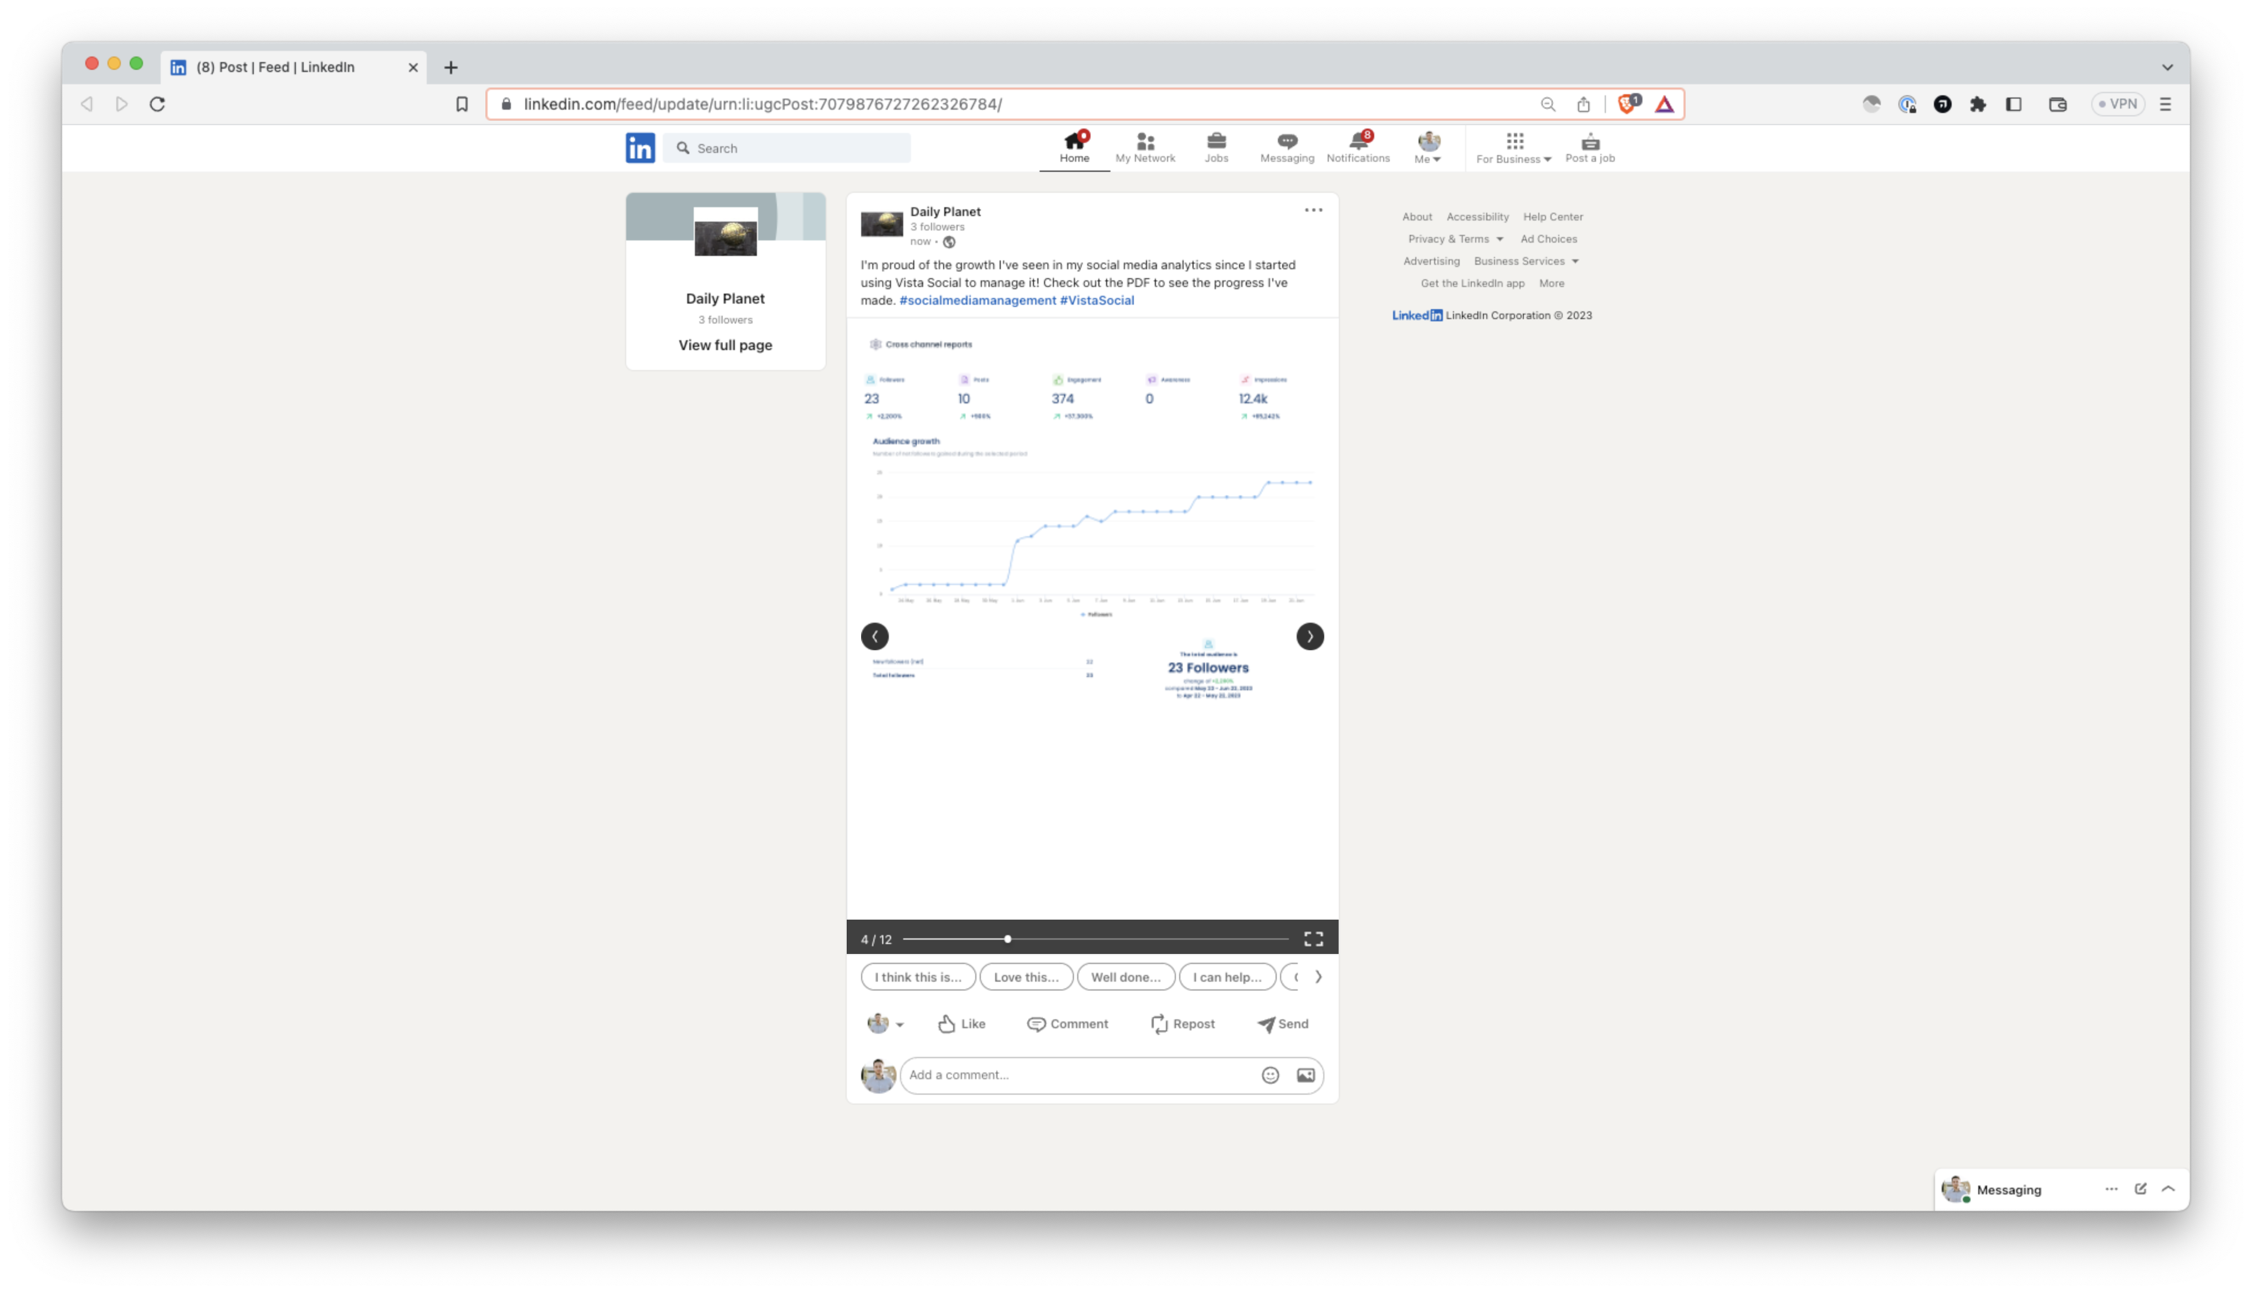
Task: Choose the 'Love this...' quick reply
Action: click(x=1026, y=977)
